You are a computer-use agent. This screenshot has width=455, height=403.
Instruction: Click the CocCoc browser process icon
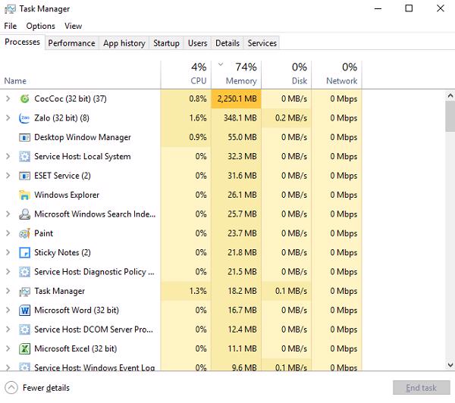25,99
